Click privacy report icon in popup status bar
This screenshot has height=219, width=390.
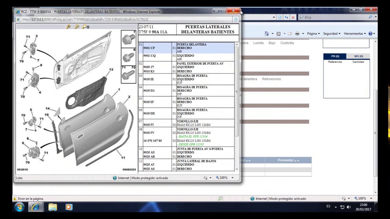click(206, 178)
